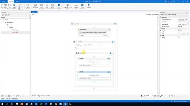
Task: Collapse the Control tree node
Action: pyautogui.click(x=8, y=27)
